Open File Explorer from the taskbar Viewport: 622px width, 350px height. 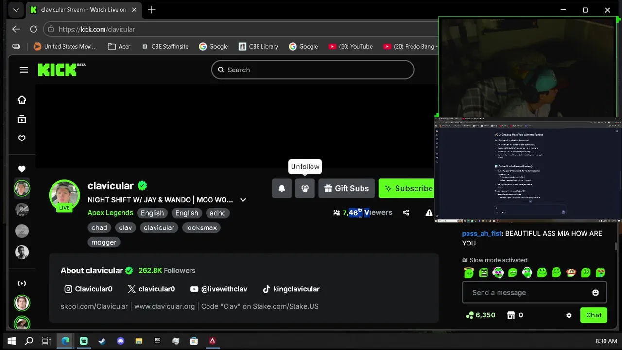tap(139, 341)
